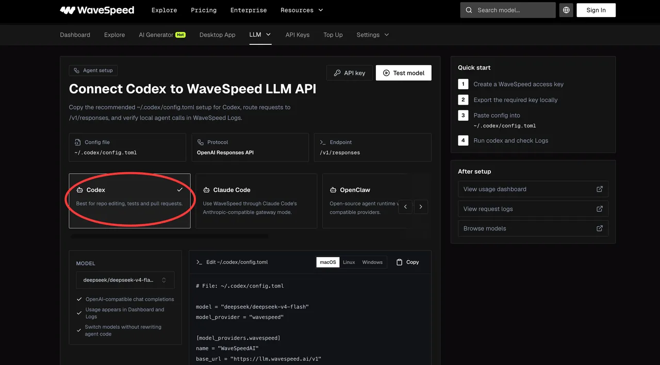The width and height of the screenshot is (660, 365).
Task: Click the Test model button
Action: 404,73
